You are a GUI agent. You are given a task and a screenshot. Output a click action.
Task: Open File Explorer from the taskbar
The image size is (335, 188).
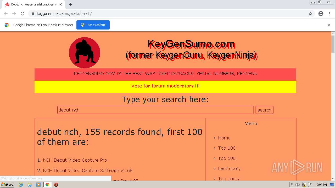click(30, 185)
